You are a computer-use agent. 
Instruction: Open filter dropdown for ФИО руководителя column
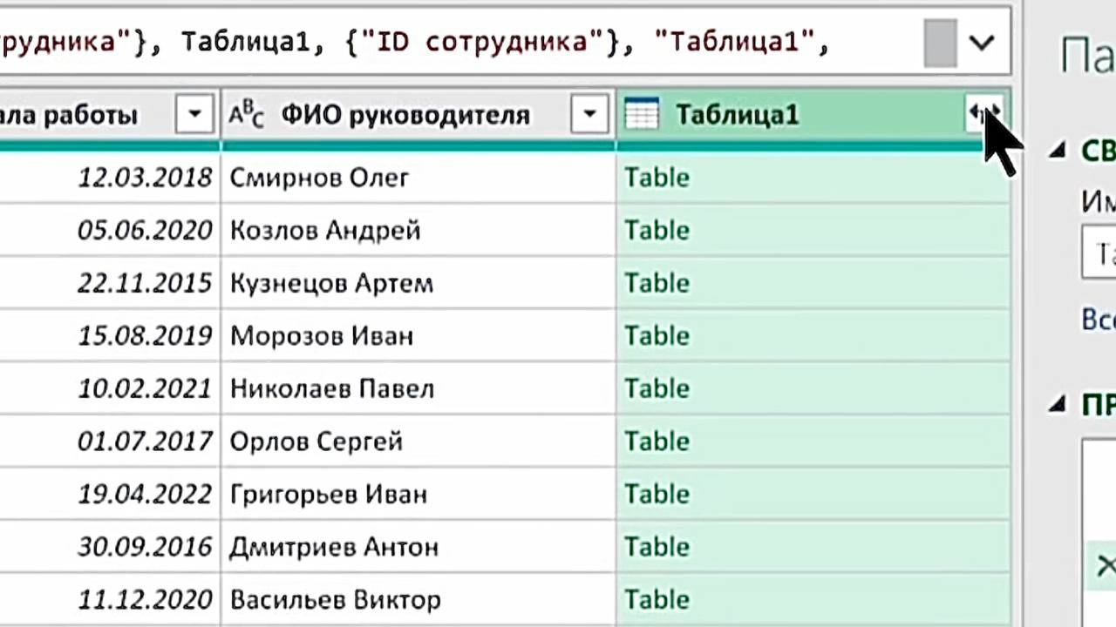coord(589,115)
